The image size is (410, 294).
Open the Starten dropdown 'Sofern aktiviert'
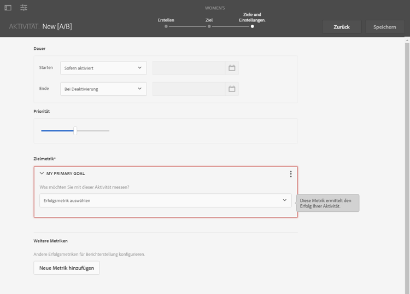103,68
